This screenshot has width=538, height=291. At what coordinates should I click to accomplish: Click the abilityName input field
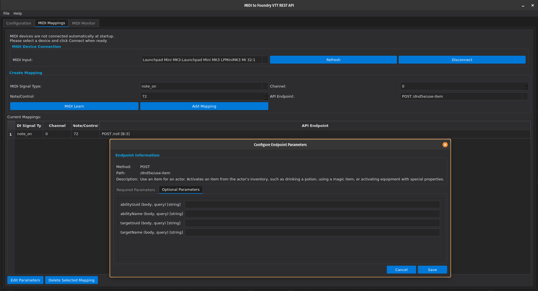click(312, 214)
